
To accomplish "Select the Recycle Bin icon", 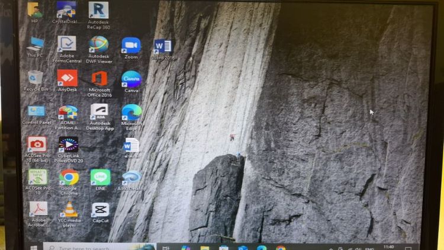I will (x=36, y=81).
